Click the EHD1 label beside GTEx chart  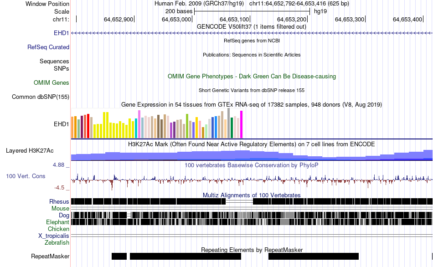point(62,124)
